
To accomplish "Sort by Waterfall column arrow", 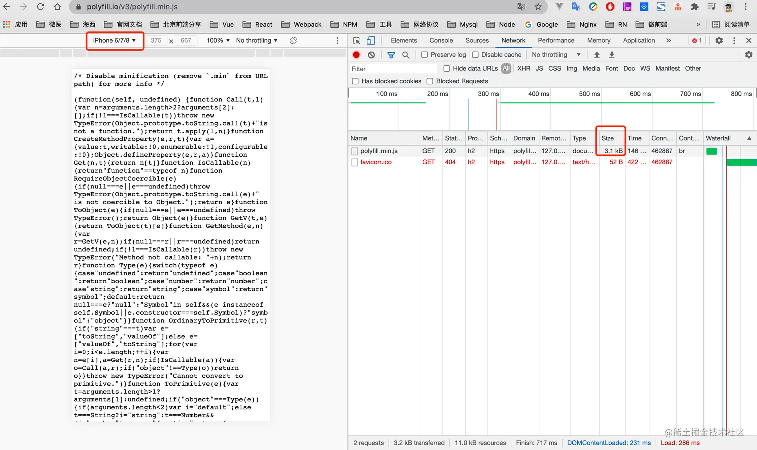I will 749,138.
